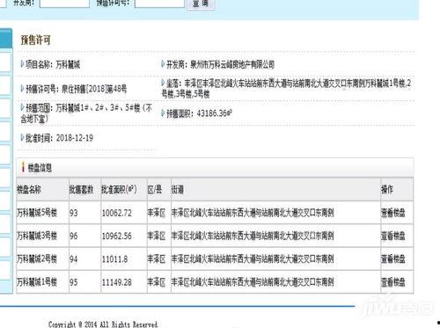Select the 预售许可 heading text
The image size is (440, 328).
click(x=36, y=40)
